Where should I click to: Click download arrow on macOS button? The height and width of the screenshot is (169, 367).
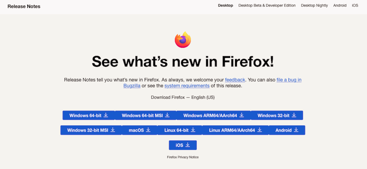pyautogui.click(x=148, y=130)
